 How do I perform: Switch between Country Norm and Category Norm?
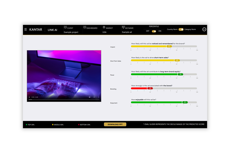(181, 29)
